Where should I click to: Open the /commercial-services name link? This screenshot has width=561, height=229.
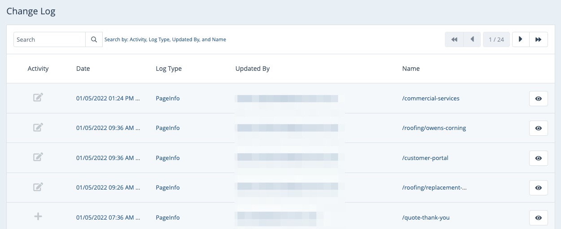[x=431, y=98]
